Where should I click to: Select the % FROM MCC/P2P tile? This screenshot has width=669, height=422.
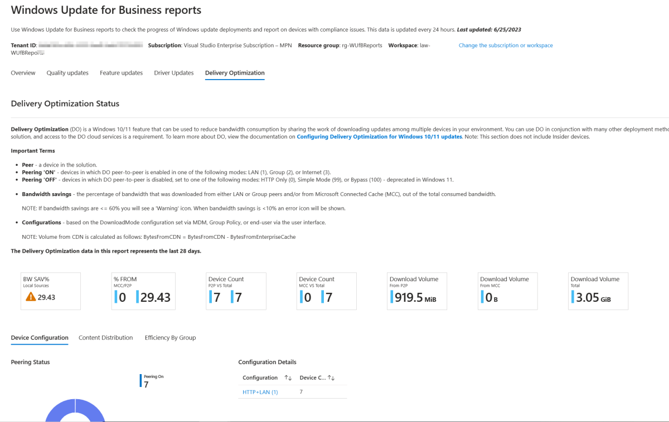143,291
